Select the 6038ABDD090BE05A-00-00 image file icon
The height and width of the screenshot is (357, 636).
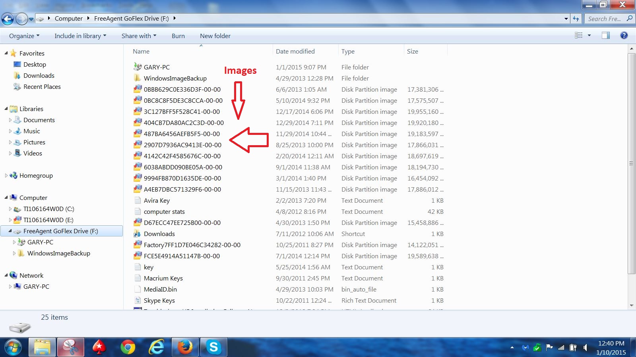(138, 167)
